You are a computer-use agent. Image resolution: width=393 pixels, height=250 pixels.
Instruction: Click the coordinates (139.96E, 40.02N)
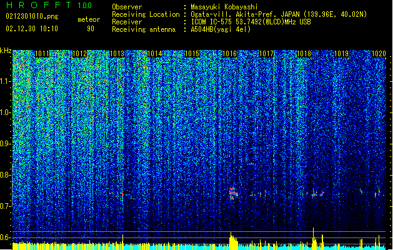[335, 14]
